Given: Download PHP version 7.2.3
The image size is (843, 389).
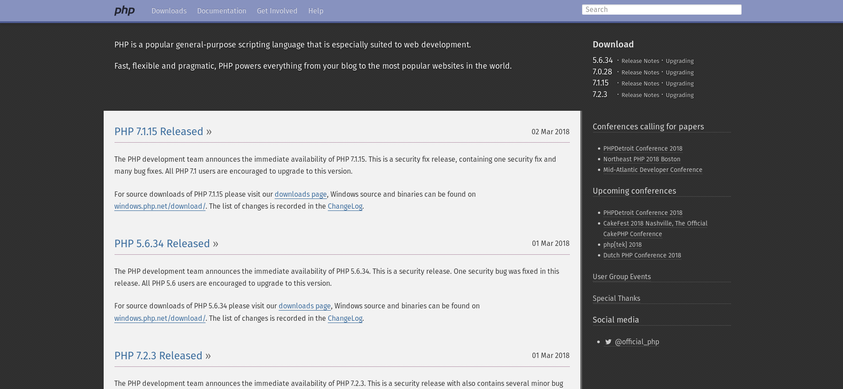Looking at the screenshot, I should (x=600, y=94).
